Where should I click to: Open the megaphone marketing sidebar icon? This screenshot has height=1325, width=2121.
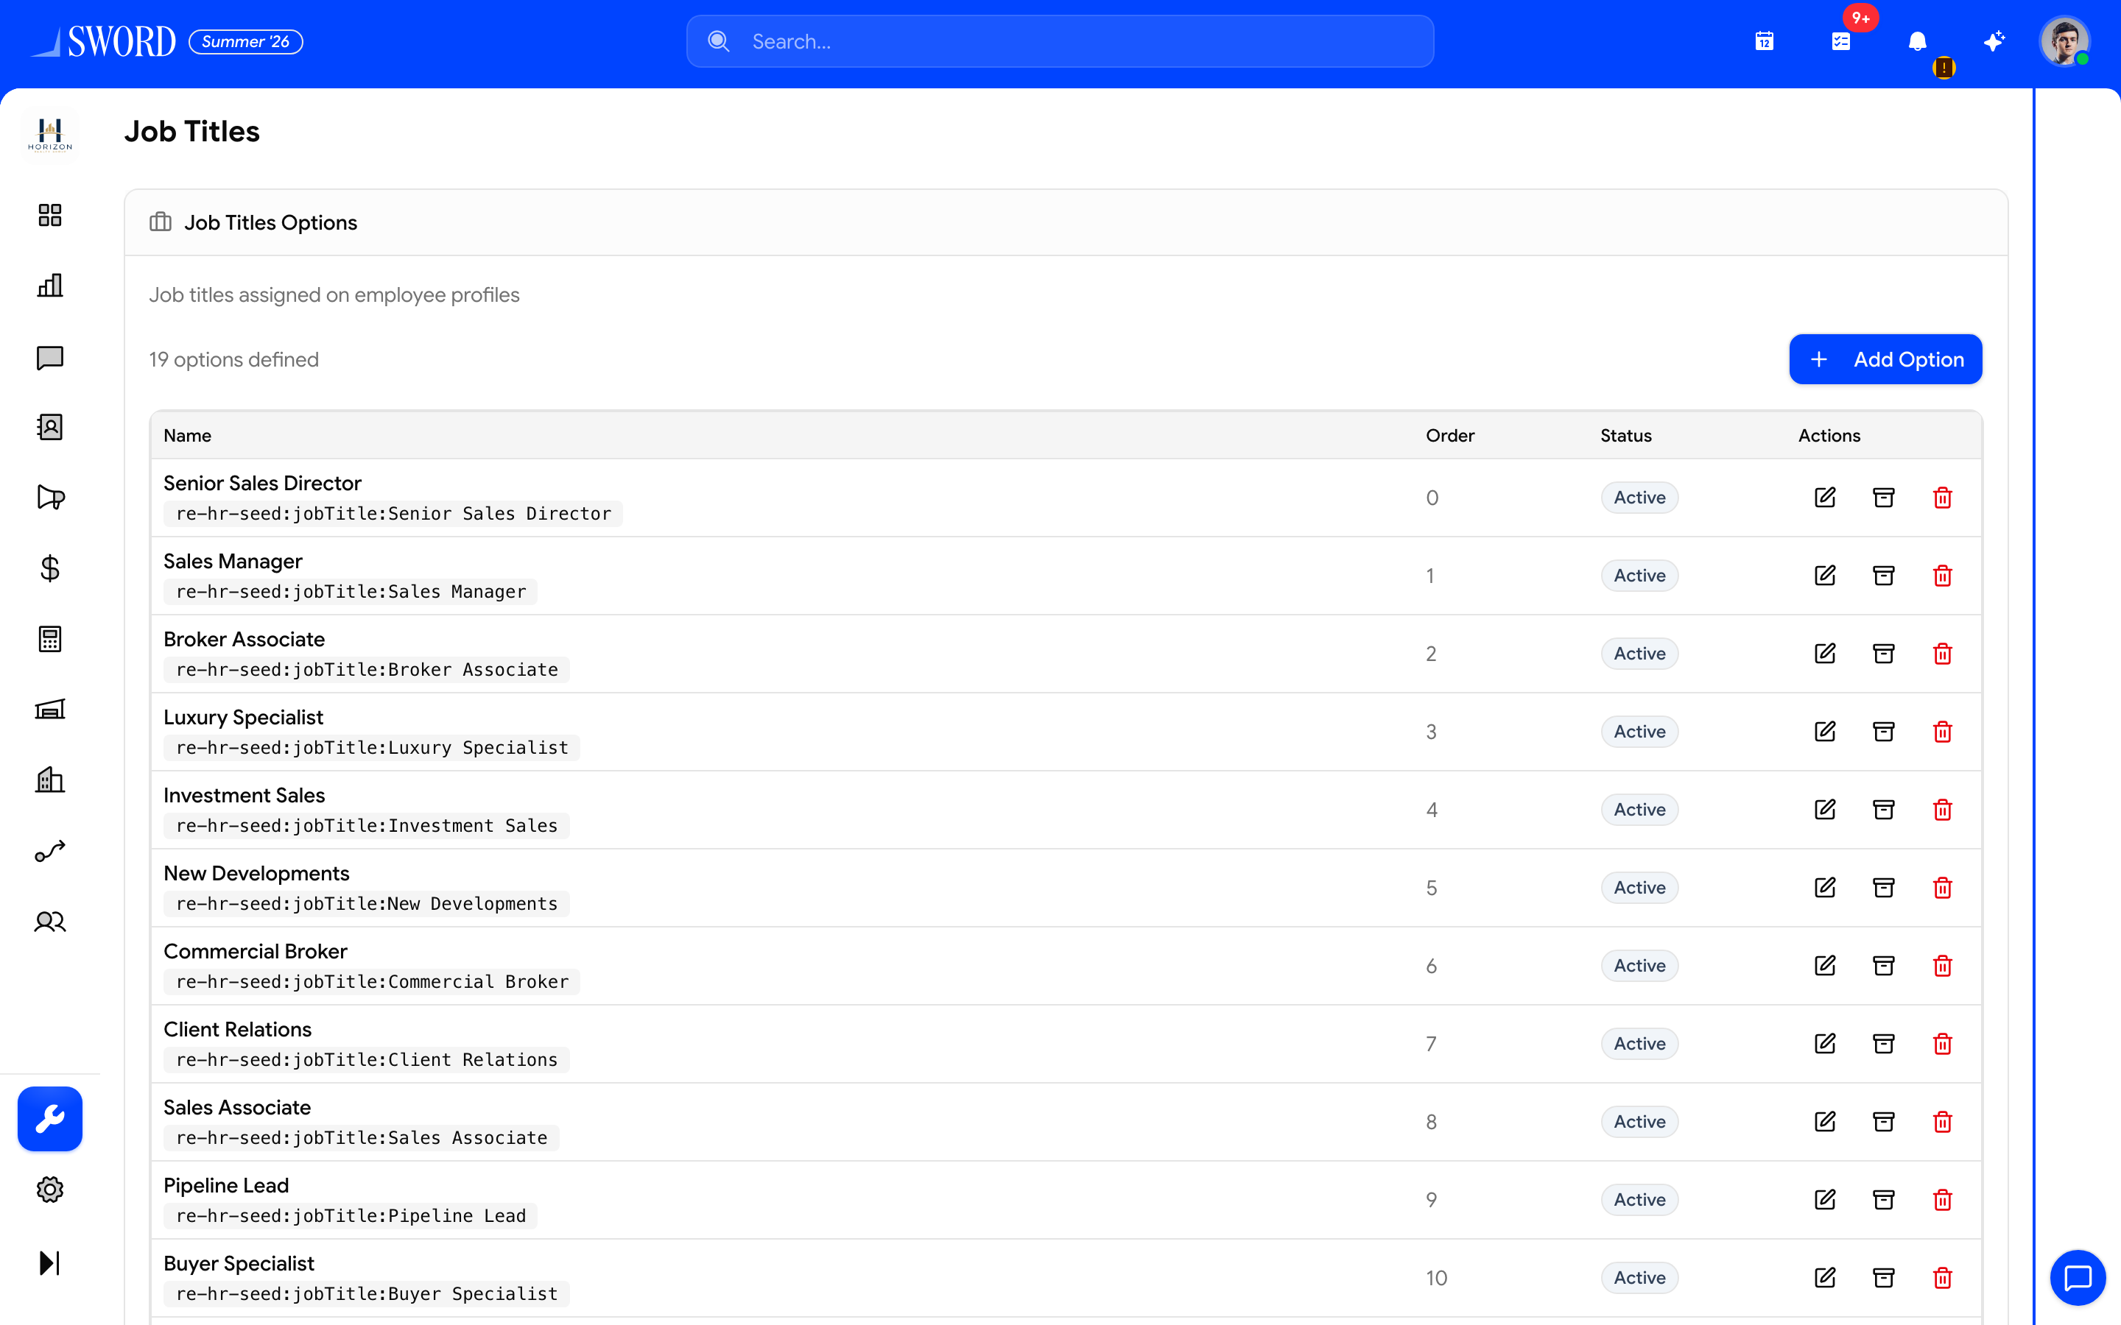[50, 498]
